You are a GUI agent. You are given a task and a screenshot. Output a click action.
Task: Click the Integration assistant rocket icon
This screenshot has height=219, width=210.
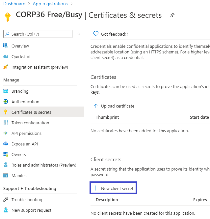pyautogui.click(x=6, y=67)
